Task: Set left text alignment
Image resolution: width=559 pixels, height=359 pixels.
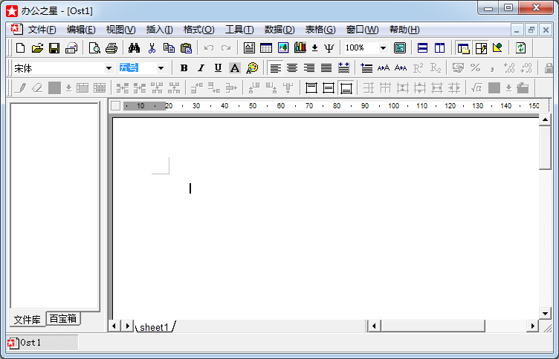Action: 275,68
